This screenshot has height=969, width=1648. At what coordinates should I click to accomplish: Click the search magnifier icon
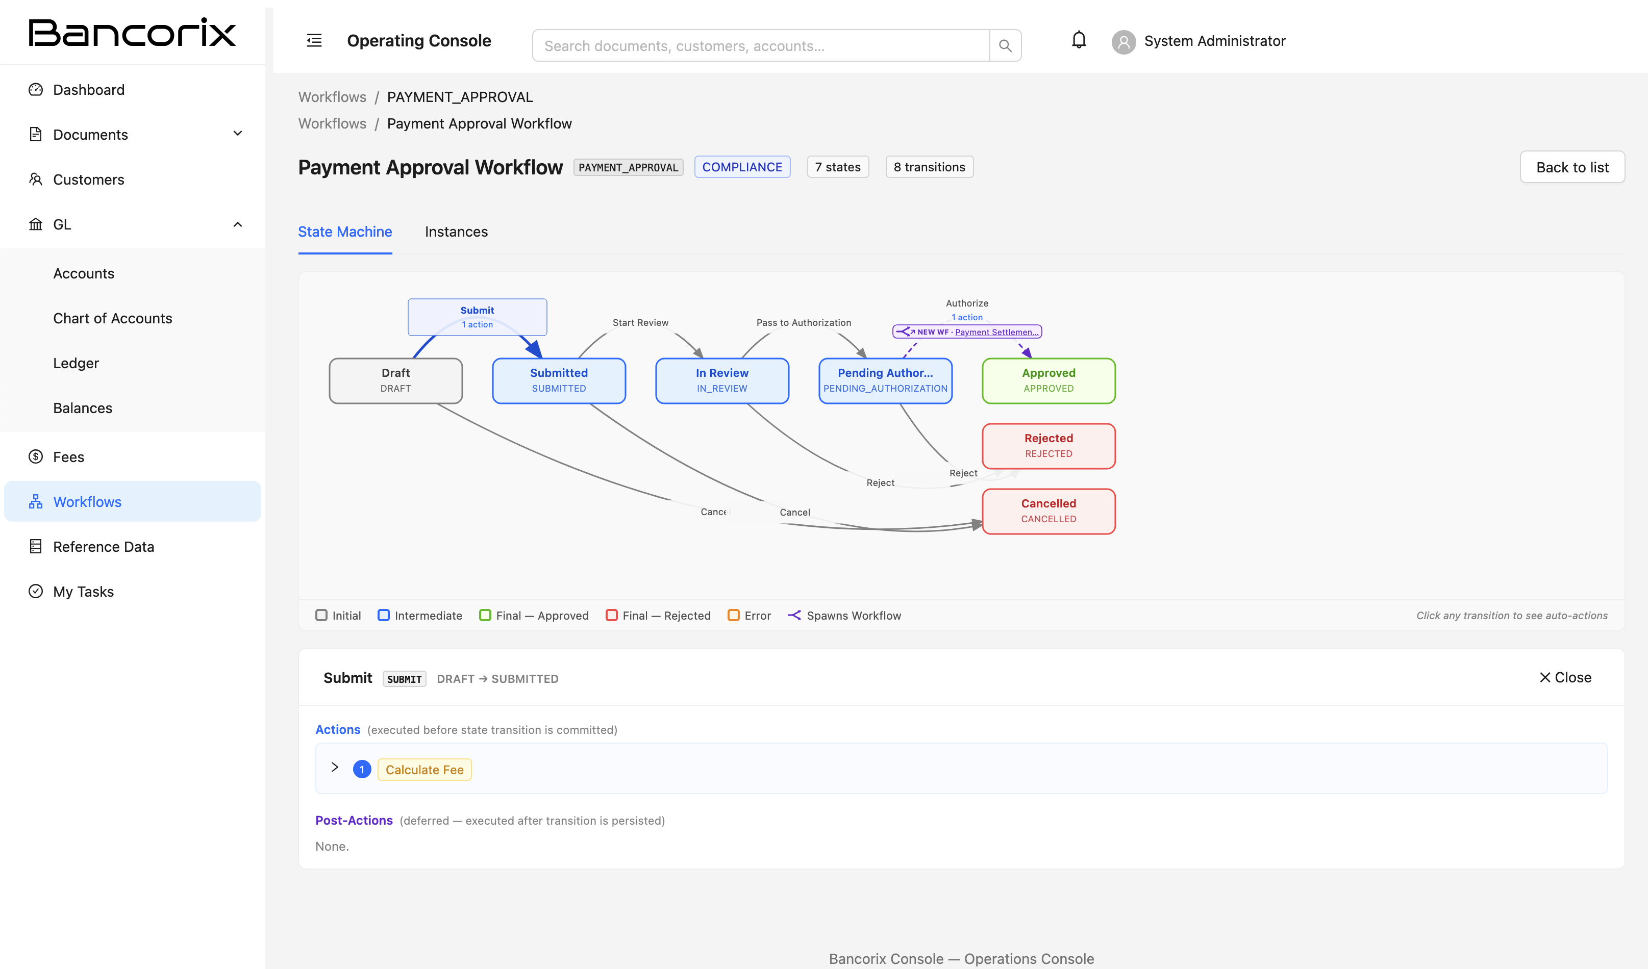1005,45
